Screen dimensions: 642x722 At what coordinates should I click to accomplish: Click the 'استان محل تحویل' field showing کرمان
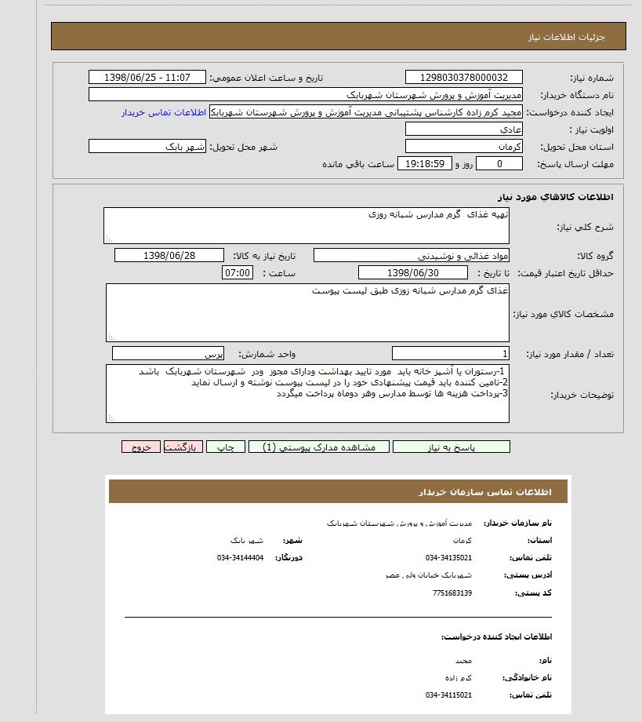[x=464, y=147]
